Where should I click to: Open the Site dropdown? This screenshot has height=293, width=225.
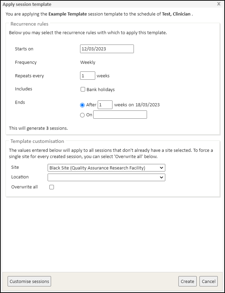click(x=106, y=168)
